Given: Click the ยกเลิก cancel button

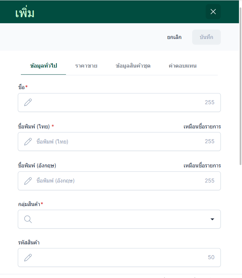Looking at the screenshot, I should (174, 37).
